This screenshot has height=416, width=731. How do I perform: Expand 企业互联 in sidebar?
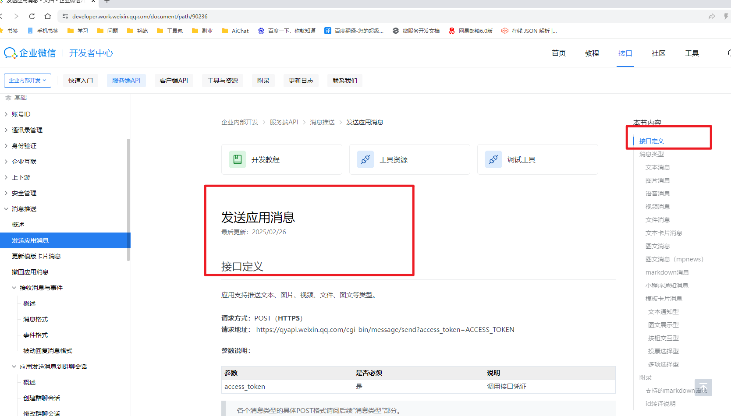pos(6,162)
